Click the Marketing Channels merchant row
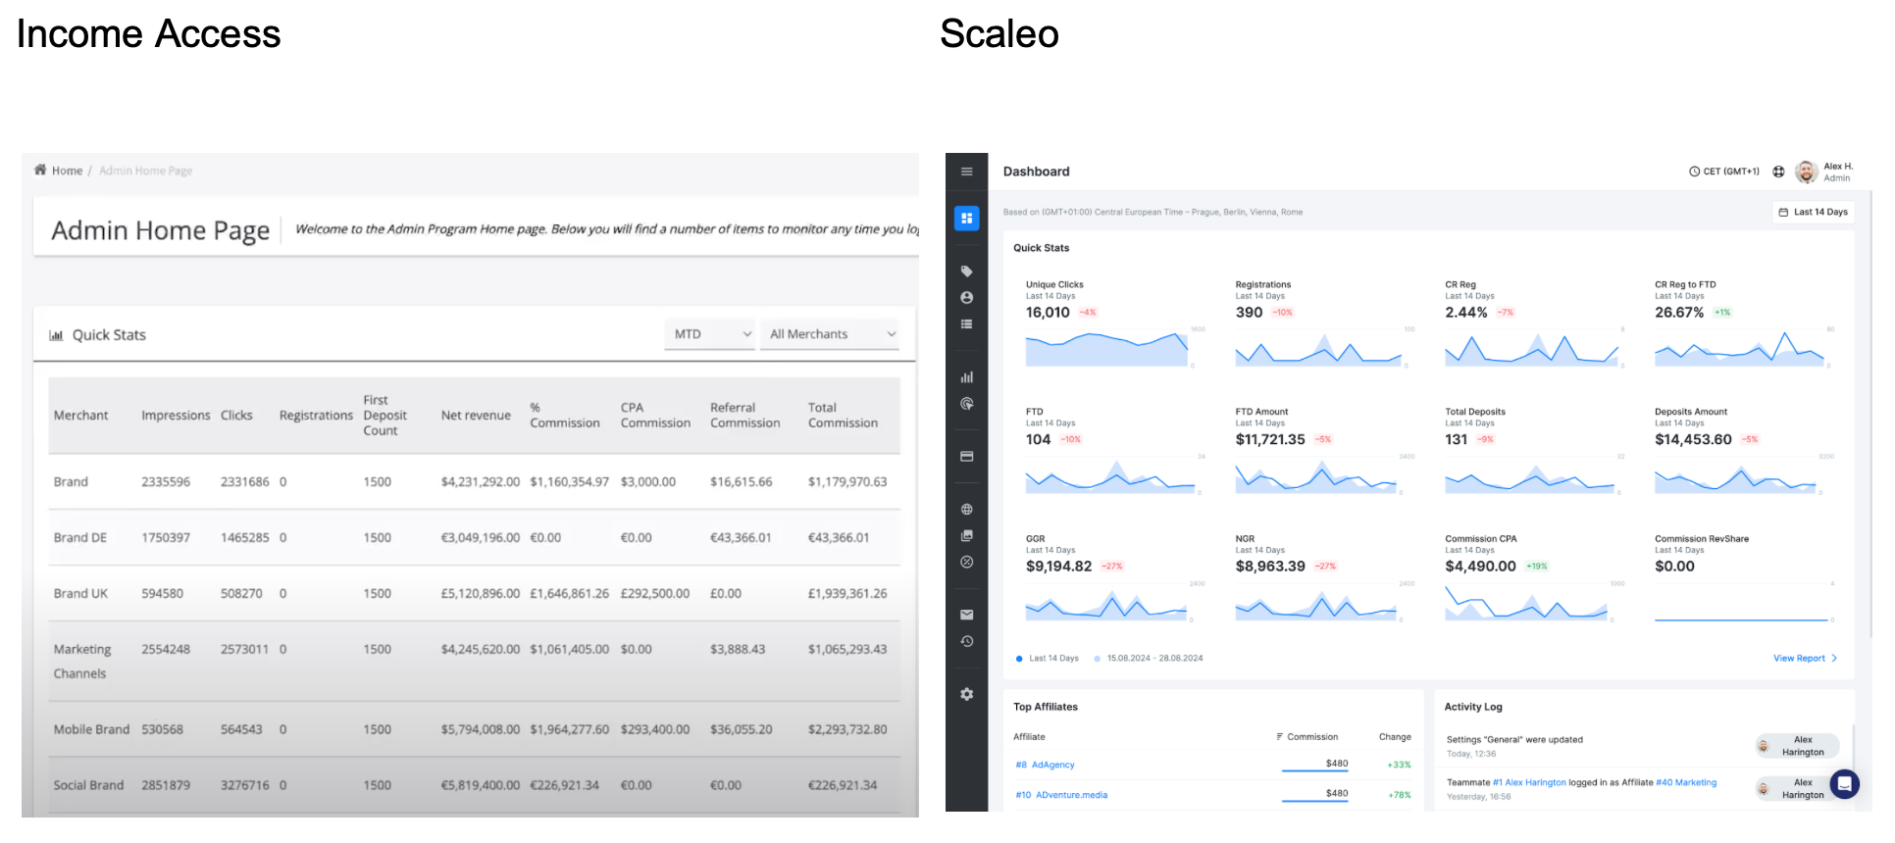1895x843 pixels. click(474, 662)
